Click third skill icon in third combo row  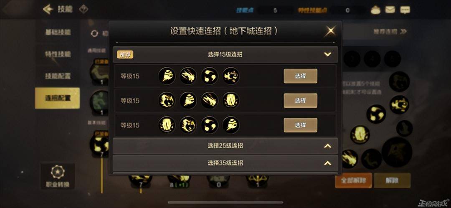(x=209, y=125)
